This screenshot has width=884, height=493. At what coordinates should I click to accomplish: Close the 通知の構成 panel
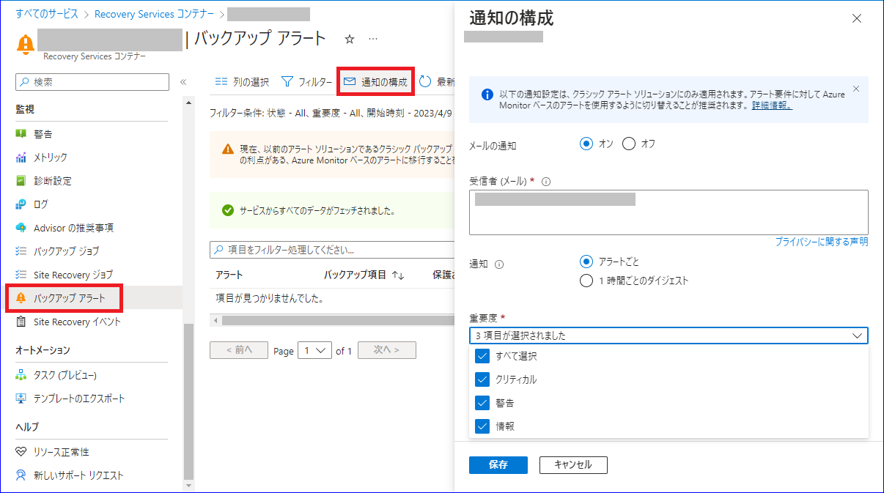(x=857, y=18)
